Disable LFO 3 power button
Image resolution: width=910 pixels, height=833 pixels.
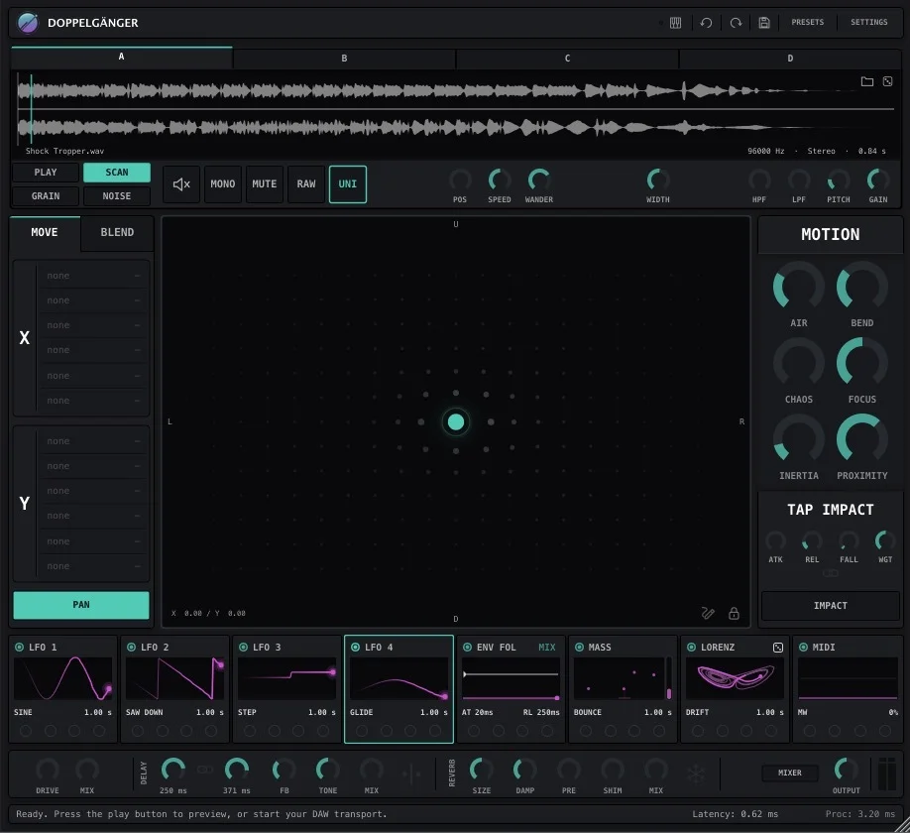(x=243, y=648)
